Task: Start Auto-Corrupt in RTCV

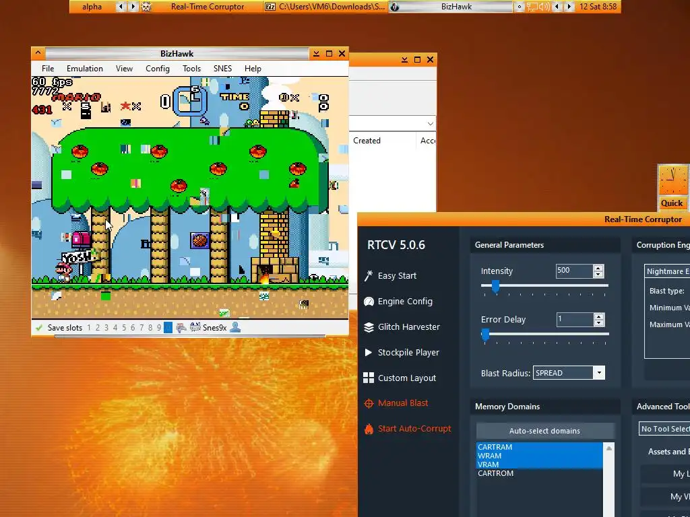Action: (408, 428)
